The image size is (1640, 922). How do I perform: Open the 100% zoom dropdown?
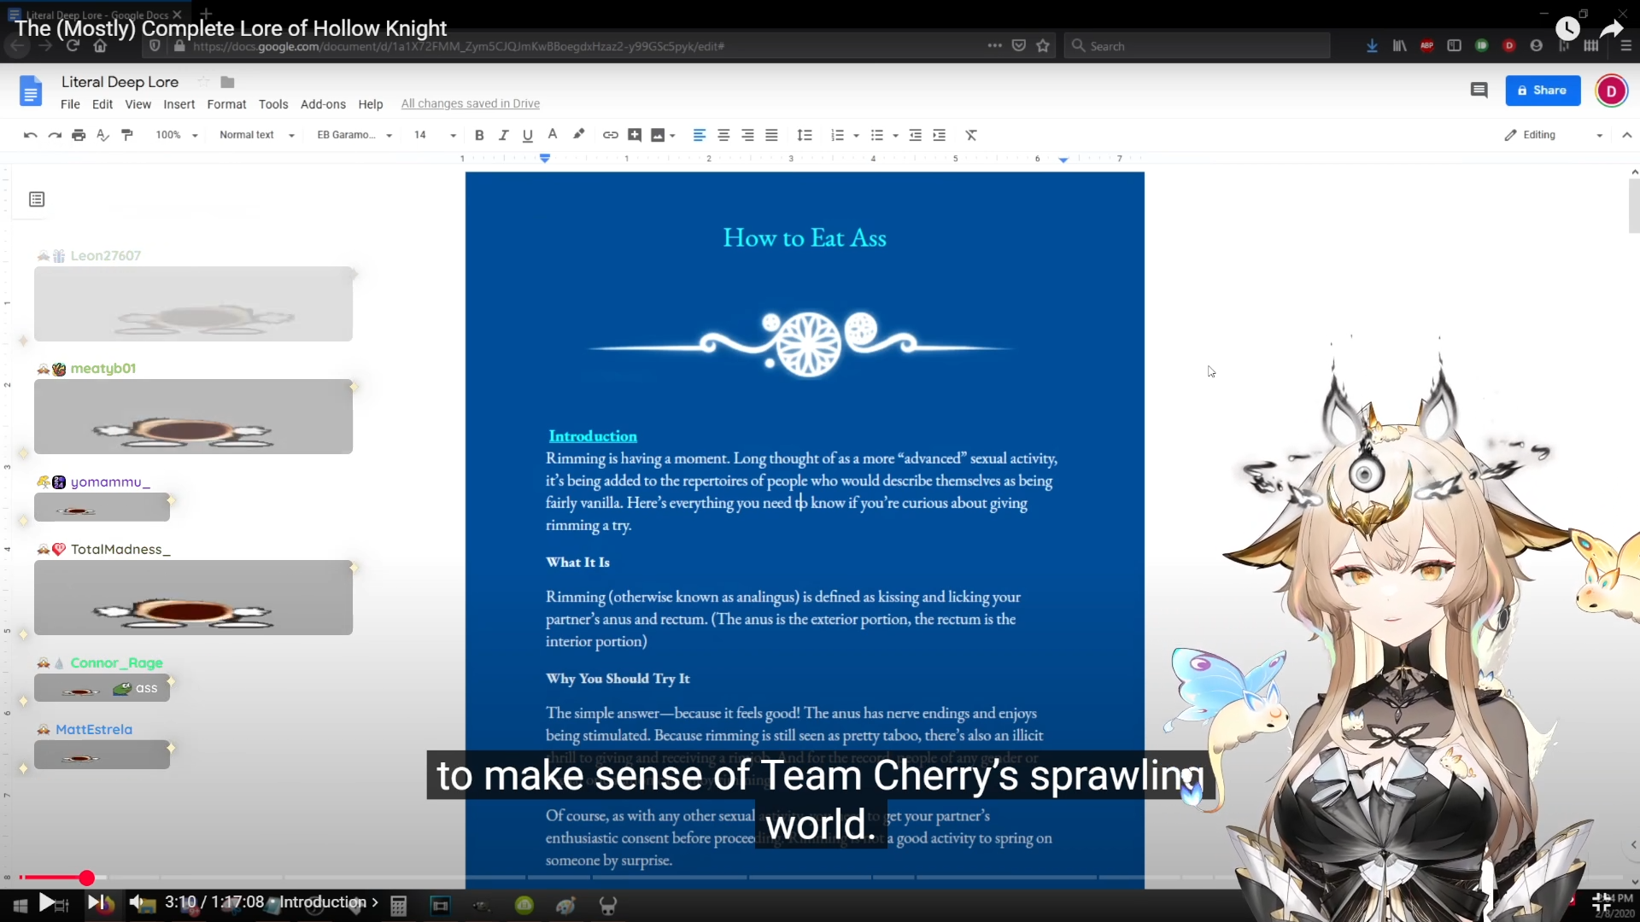coord(177,135)
